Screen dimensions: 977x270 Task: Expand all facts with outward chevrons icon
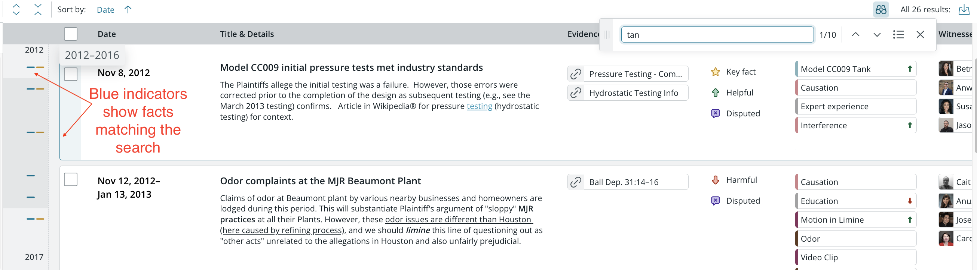click(16, 9)
